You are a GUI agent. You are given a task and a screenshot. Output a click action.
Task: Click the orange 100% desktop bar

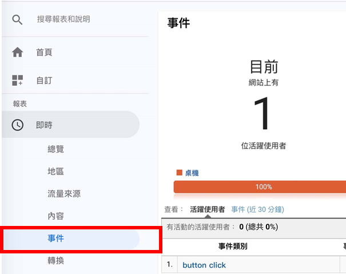pyautogui.click(x=260, y=187)
